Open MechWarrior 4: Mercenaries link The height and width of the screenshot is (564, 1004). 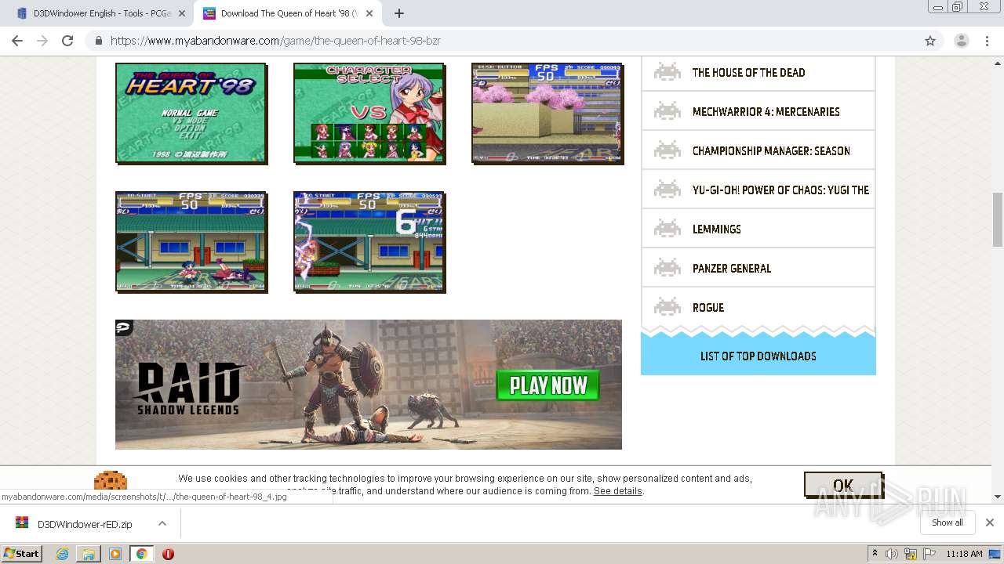coord(766,112)
